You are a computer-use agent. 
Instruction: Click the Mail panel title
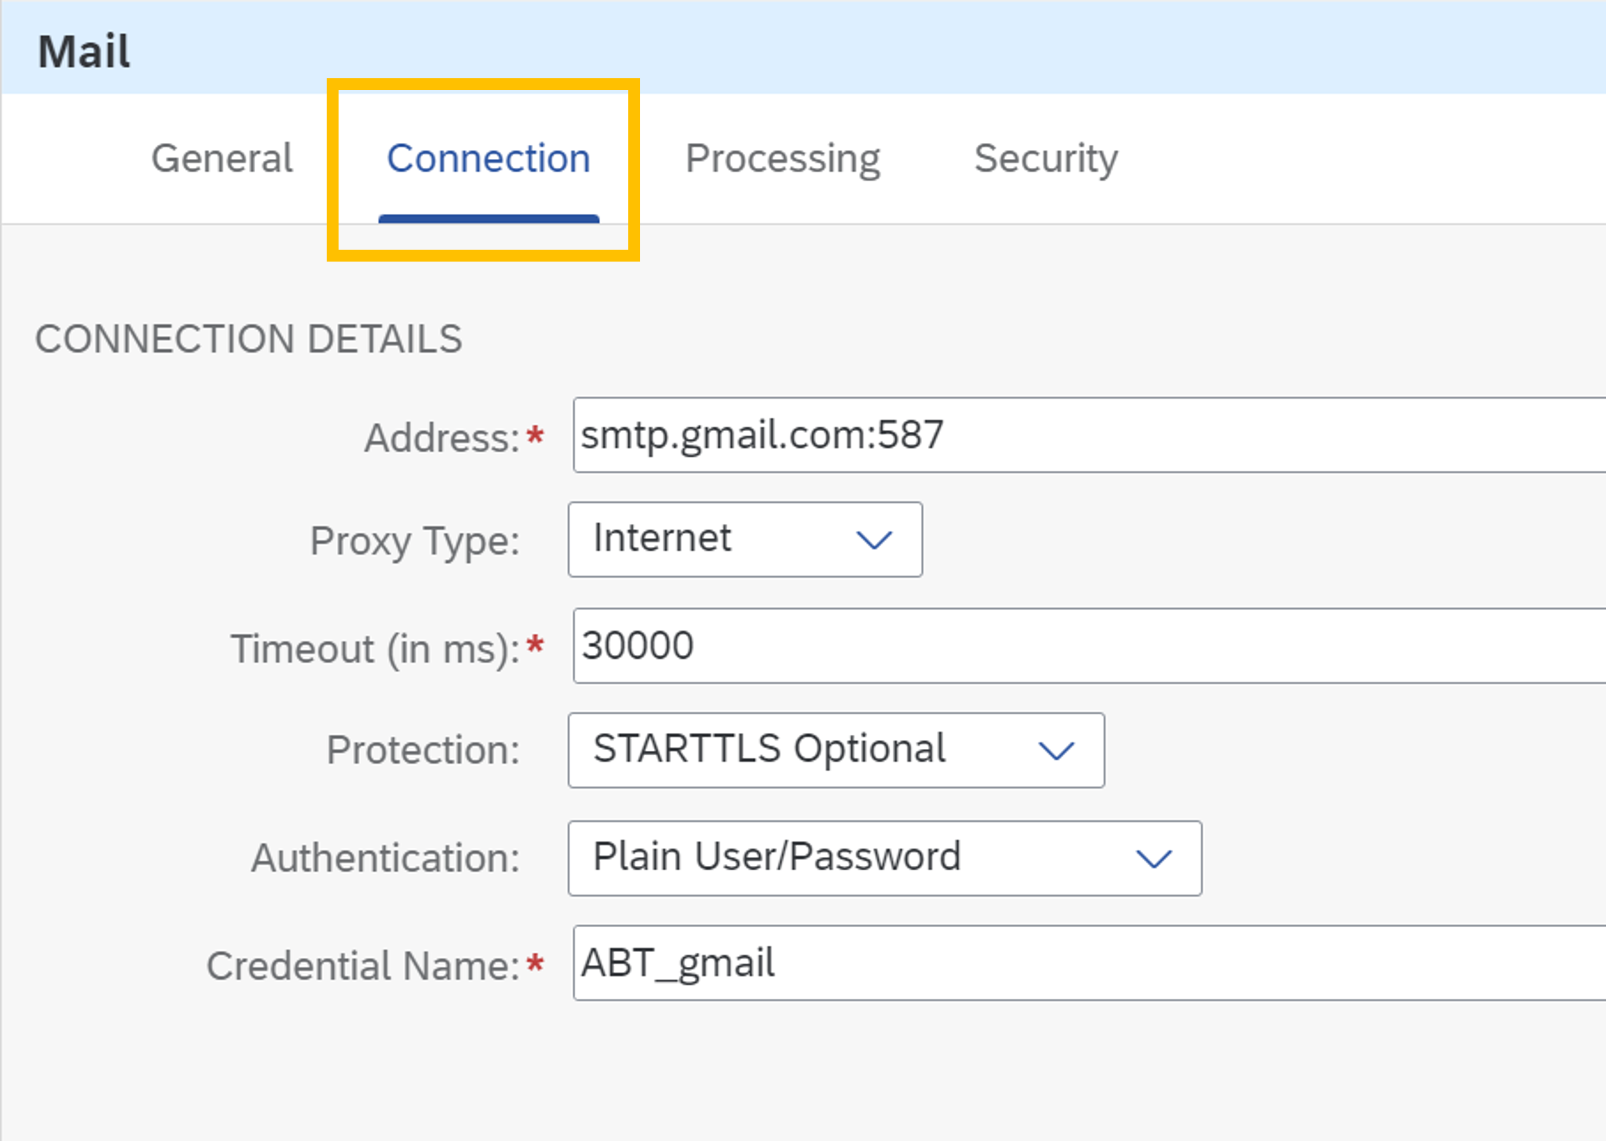(83, 51)
